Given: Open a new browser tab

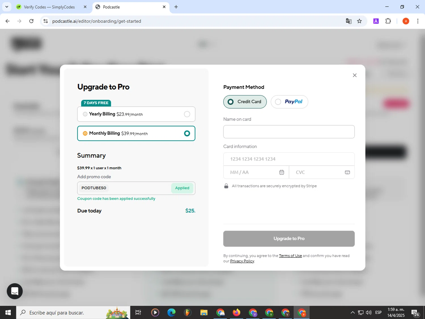Looking at the screenshot, I should [x=176, y=7].
